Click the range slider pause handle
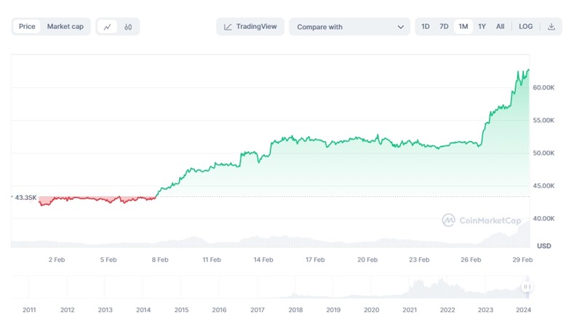Image resolution: width=582 pixels, height=333 pixels. 527,287
